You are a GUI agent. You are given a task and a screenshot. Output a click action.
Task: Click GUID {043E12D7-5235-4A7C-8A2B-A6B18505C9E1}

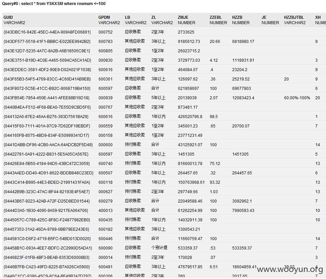coord(47,51)
